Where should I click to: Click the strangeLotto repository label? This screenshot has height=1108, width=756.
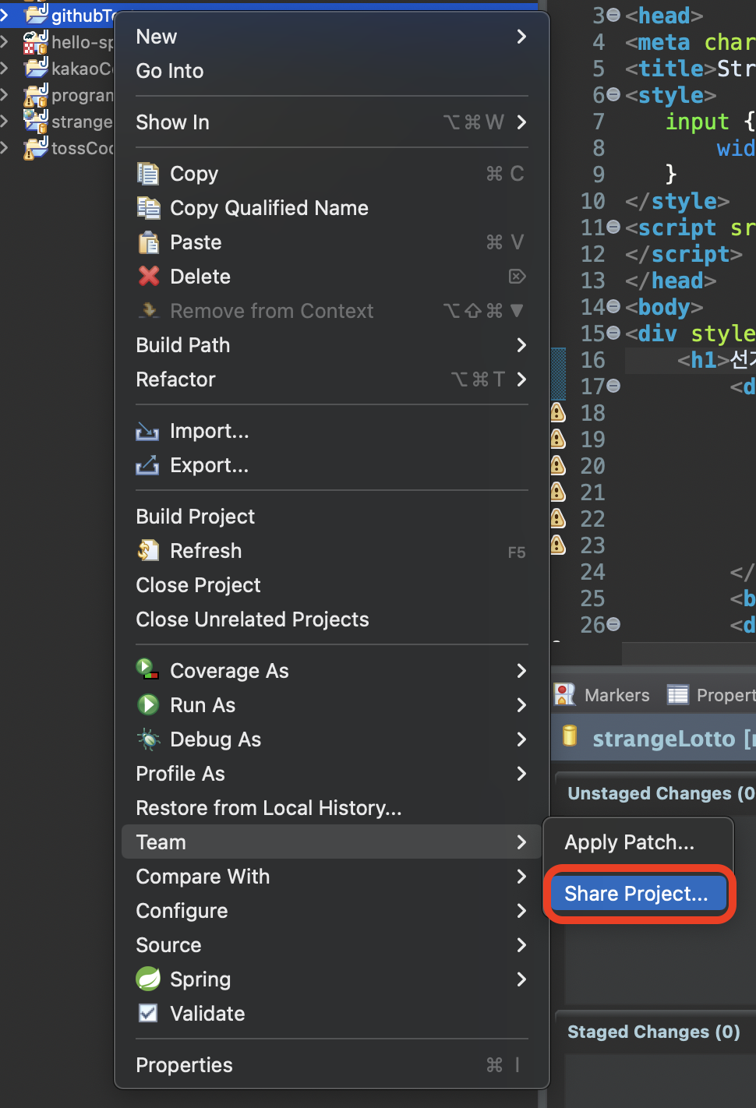click(x=663, y=738)
